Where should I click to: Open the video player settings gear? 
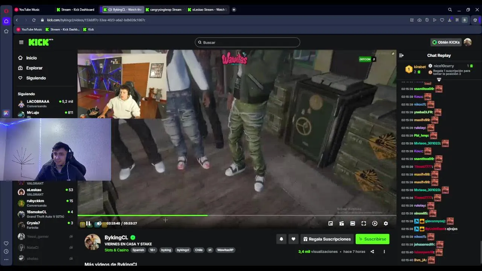point(386,223)
